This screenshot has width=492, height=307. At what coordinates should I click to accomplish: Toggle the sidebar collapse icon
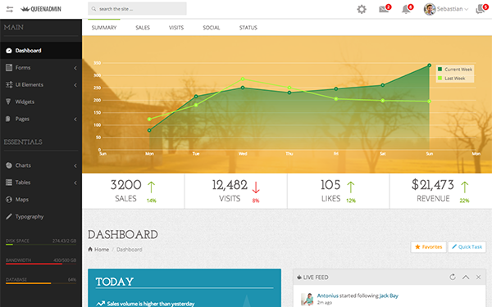(9, 9)
